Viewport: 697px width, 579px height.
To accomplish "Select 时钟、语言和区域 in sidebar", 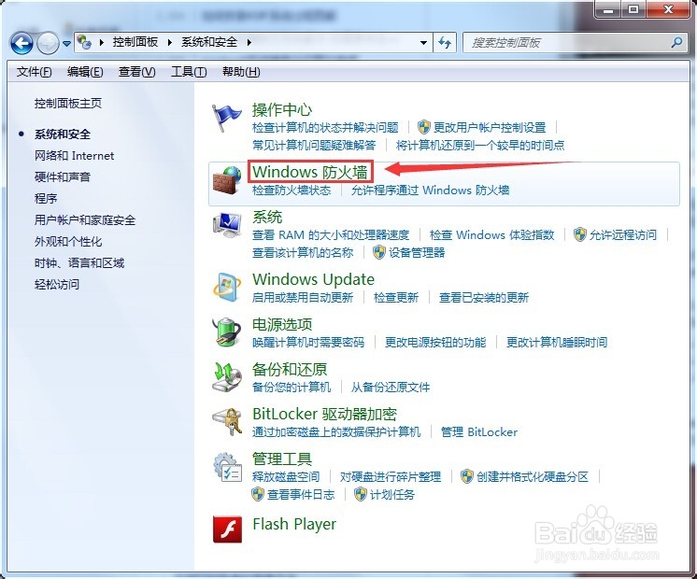I will (79, 262).
